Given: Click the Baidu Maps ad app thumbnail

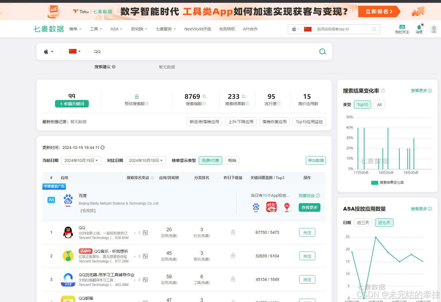Looking at the screenshot, I should pos(287,207).
